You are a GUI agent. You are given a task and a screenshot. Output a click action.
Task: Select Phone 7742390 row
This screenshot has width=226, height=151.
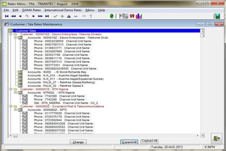[x=60, y=99]
